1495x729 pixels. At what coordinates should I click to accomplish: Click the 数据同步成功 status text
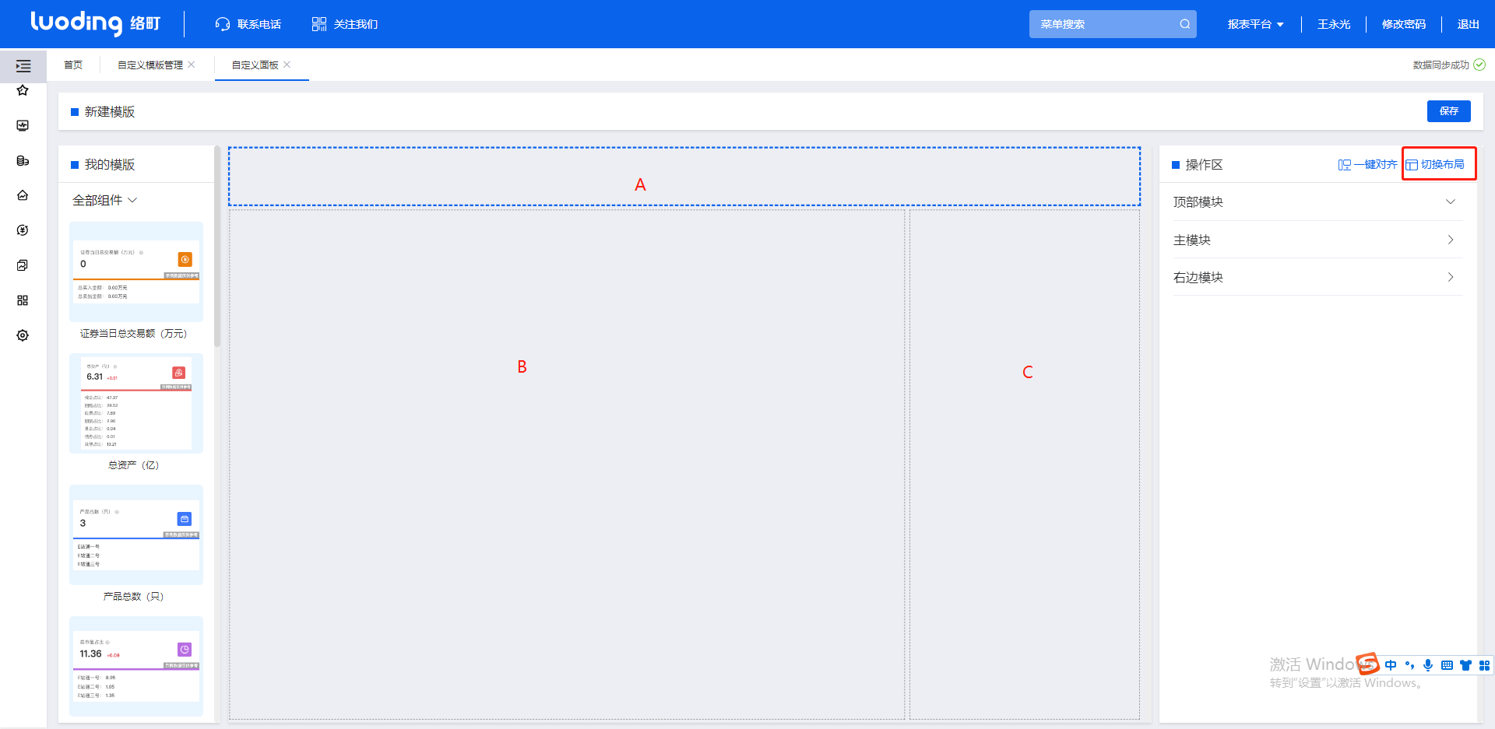point(1440,65)
